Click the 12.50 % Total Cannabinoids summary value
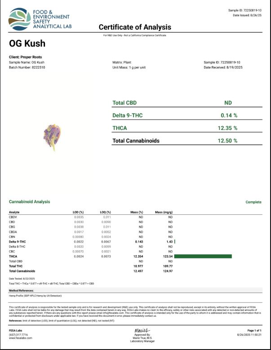This screenshot has width=271, height=350. click(229, 141)
